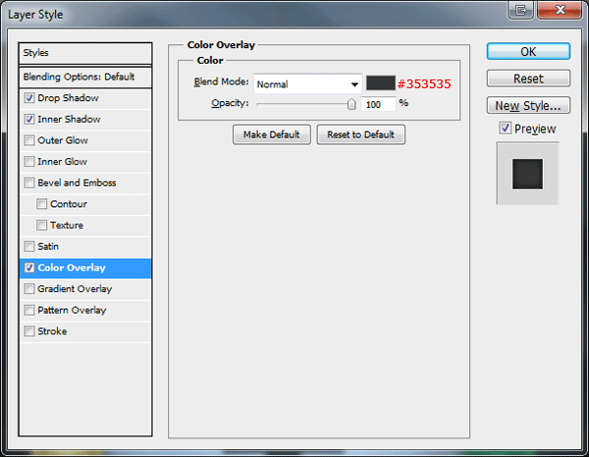The height and width of the screenshot is (457, 589).
Task: Click the New Style button
Action: [528, 106]
